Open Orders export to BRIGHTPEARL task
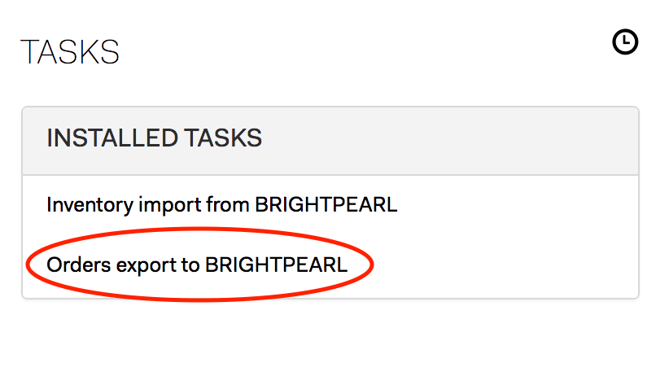The width and height of the screenshot is (669, 376). pos(197,265)
